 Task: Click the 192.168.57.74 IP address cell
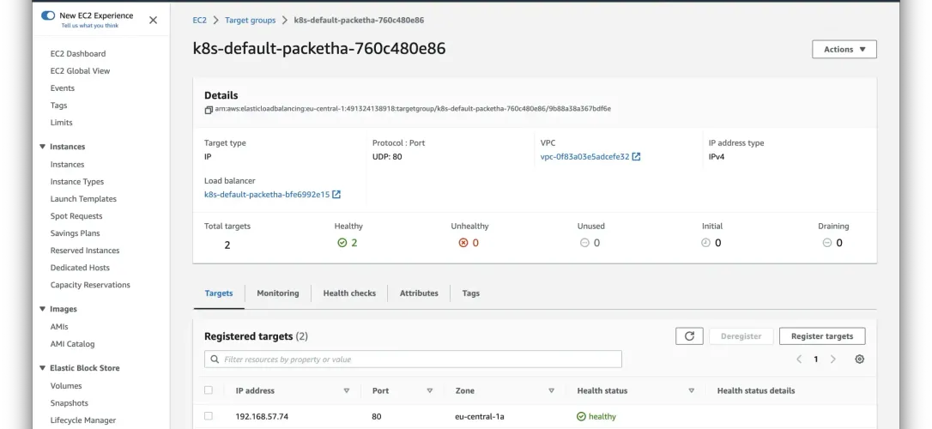(262, 416)
